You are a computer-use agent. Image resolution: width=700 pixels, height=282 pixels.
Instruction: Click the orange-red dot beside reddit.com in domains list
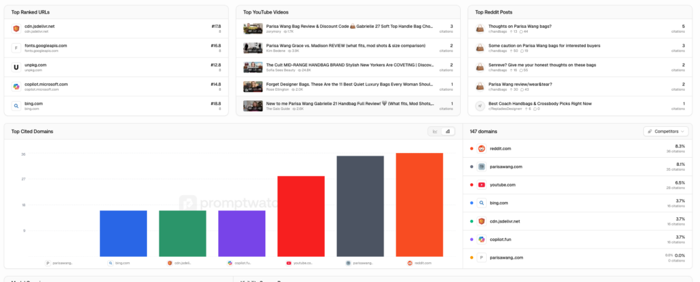click(x=472, y=149)
